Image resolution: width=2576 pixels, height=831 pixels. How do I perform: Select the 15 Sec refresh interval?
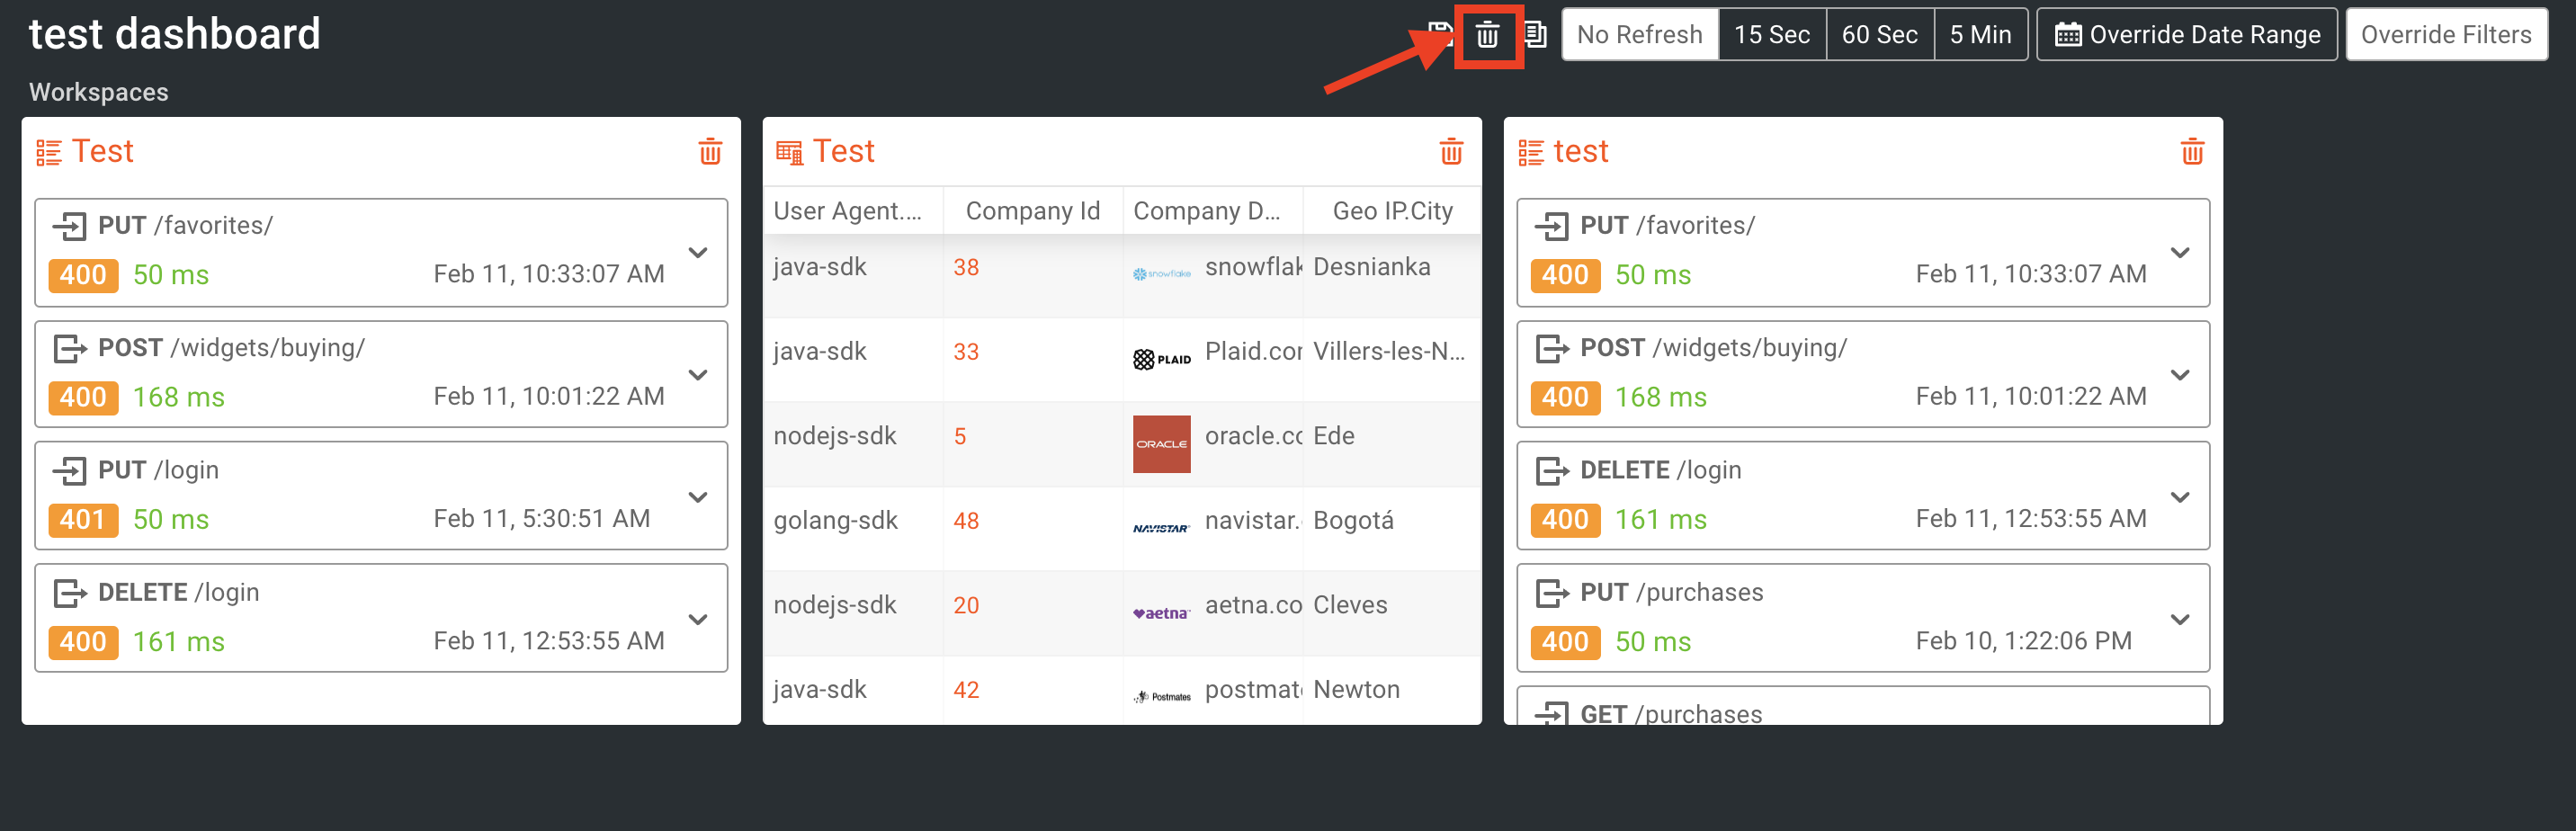[x=1772, y=33]
